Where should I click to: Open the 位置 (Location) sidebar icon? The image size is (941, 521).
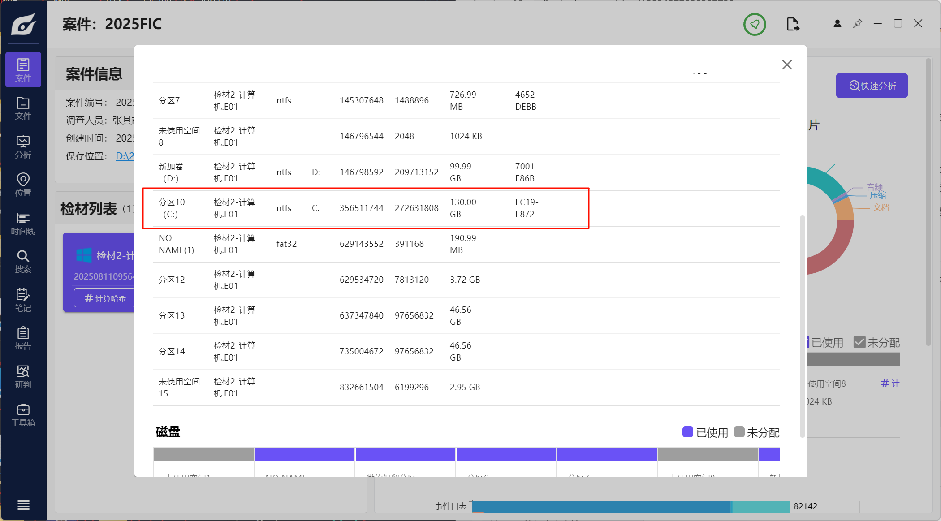click(x=23, y=185)
